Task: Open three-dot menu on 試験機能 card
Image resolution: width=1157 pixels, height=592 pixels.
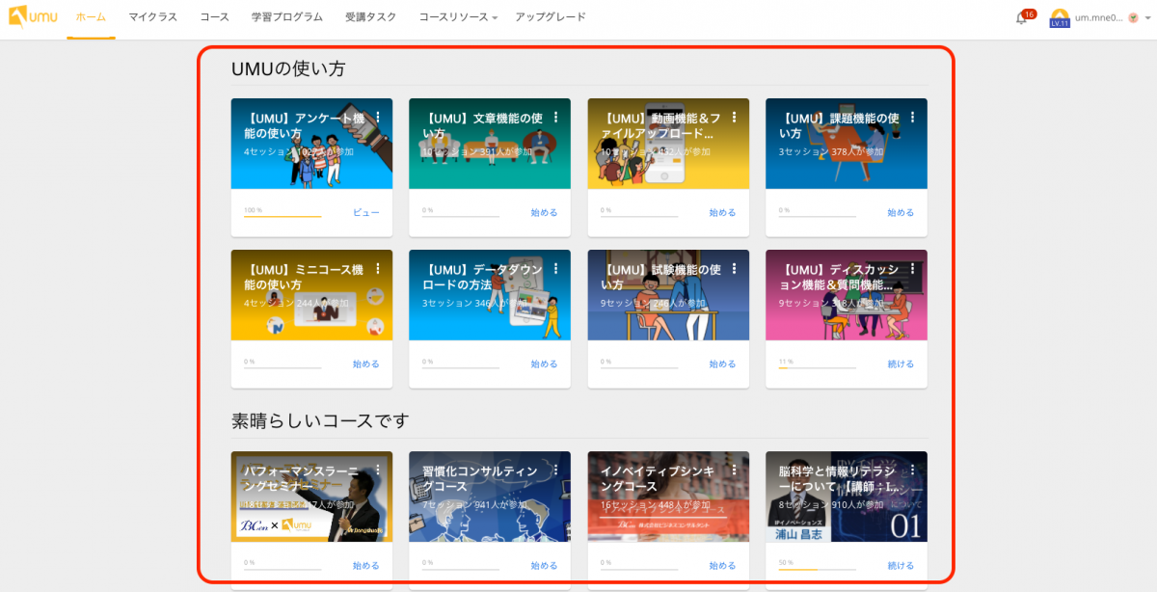Action: click(734, 269)
